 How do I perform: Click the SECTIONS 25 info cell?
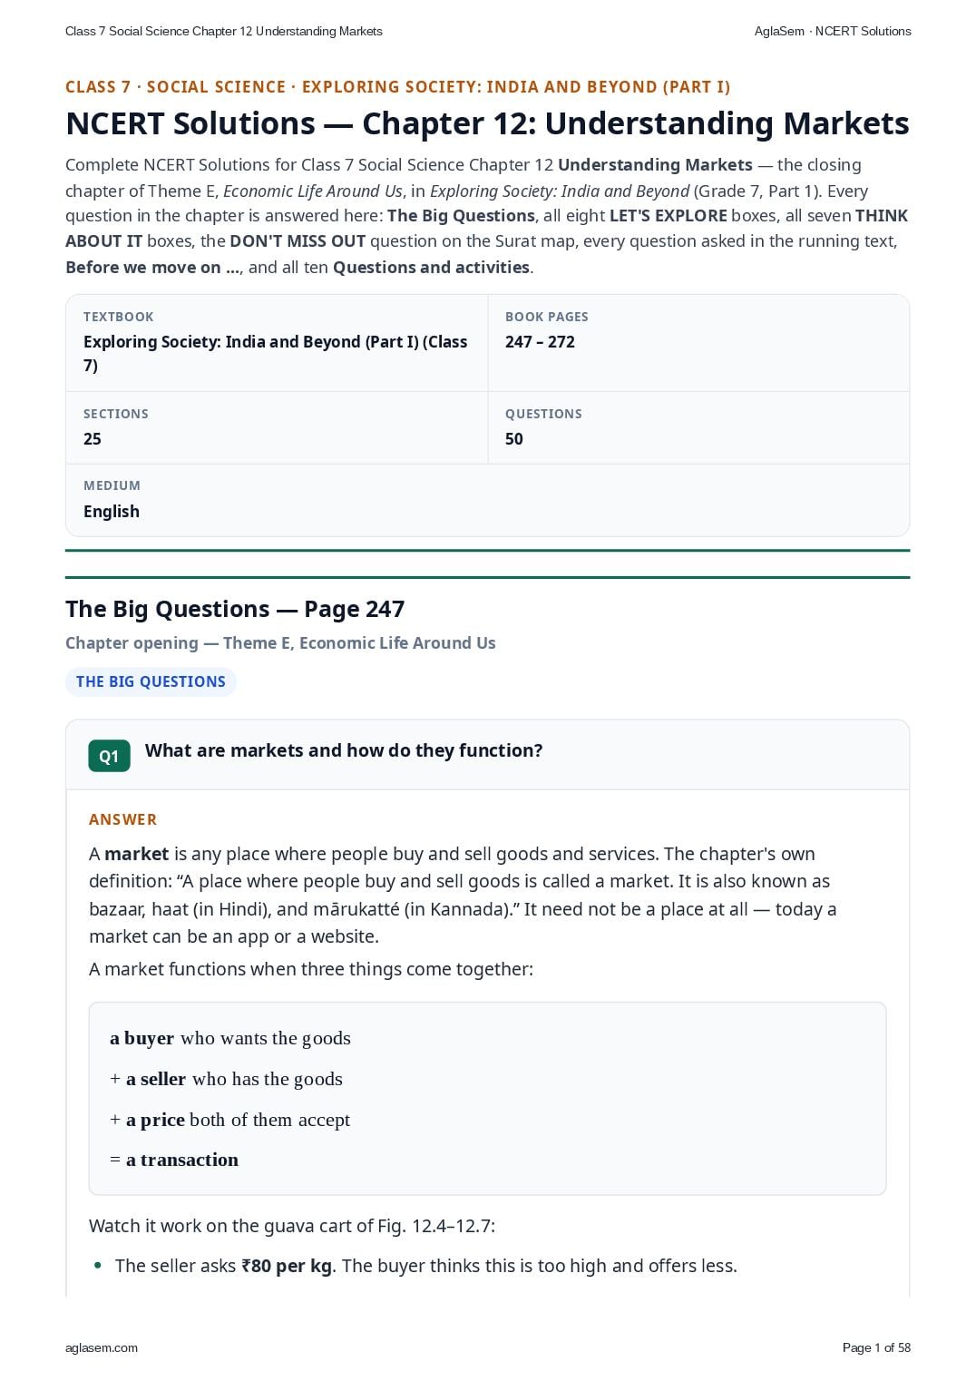[x=277, y=427]
